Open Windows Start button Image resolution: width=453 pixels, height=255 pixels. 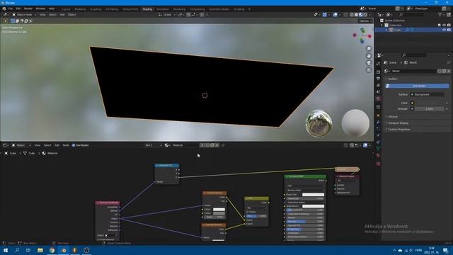(6, 250)
